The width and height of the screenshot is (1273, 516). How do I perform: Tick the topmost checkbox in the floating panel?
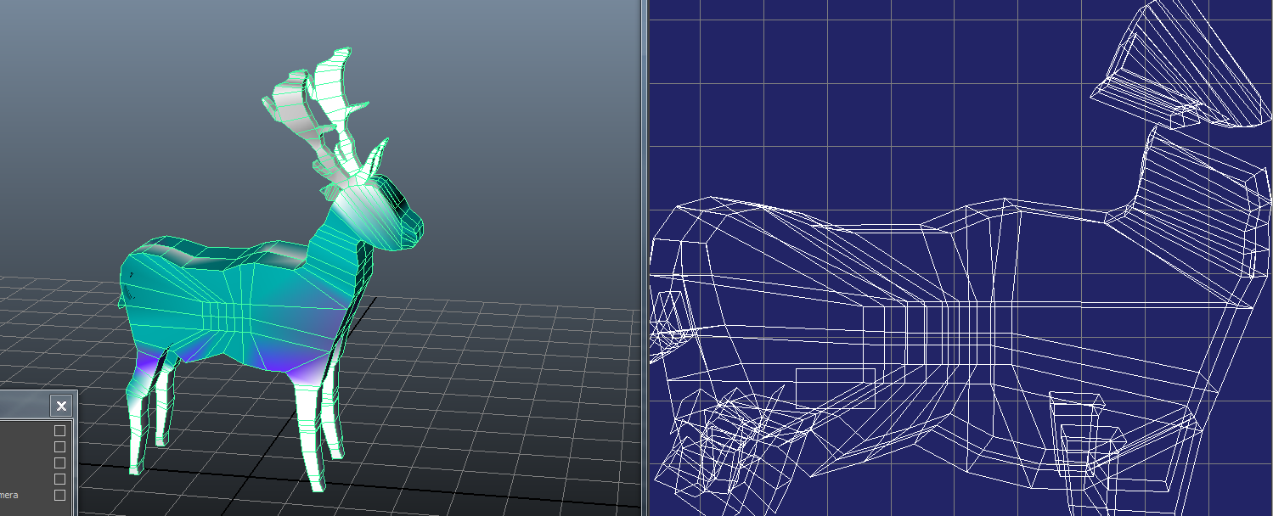(x=59, y=430)
